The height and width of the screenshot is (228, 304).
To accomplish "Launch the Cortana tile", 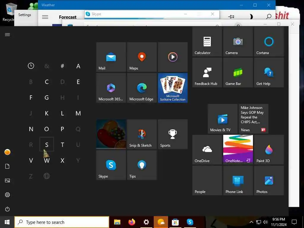I will tap(269, 42).
